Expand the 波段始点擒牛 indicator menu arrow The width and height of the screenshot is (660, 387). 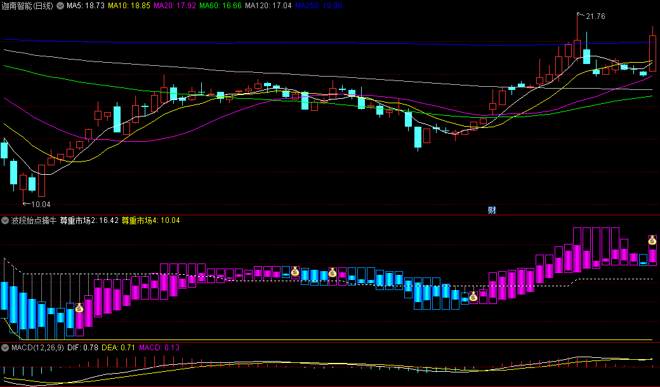pos(5,220)
